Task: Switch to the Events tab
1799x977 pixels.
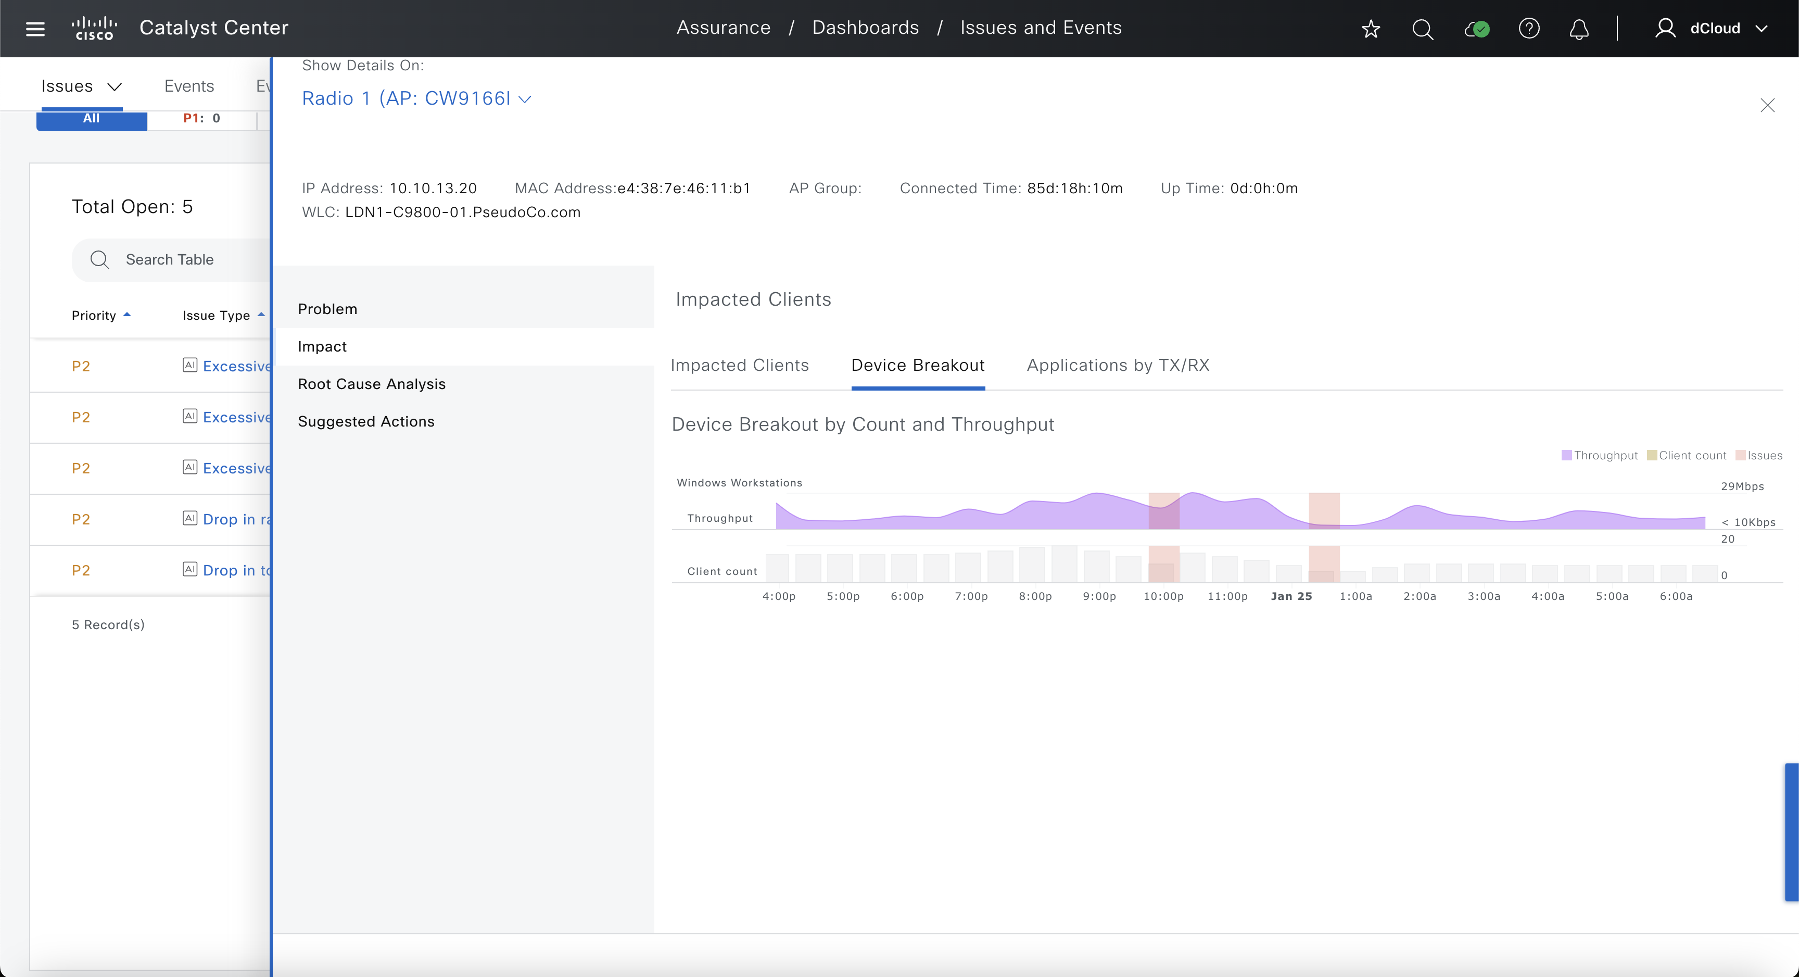Action: pos(189,86)
